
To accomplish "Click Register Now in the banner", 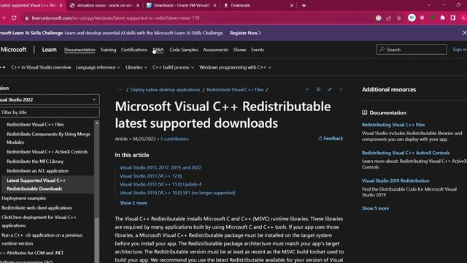I will coord(245,33).
